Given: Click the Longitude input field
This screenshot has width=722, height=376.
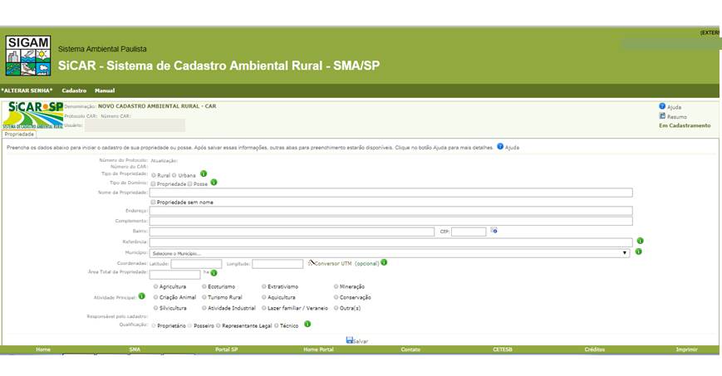Looking at the screenshot, I should tap(278, 264).
